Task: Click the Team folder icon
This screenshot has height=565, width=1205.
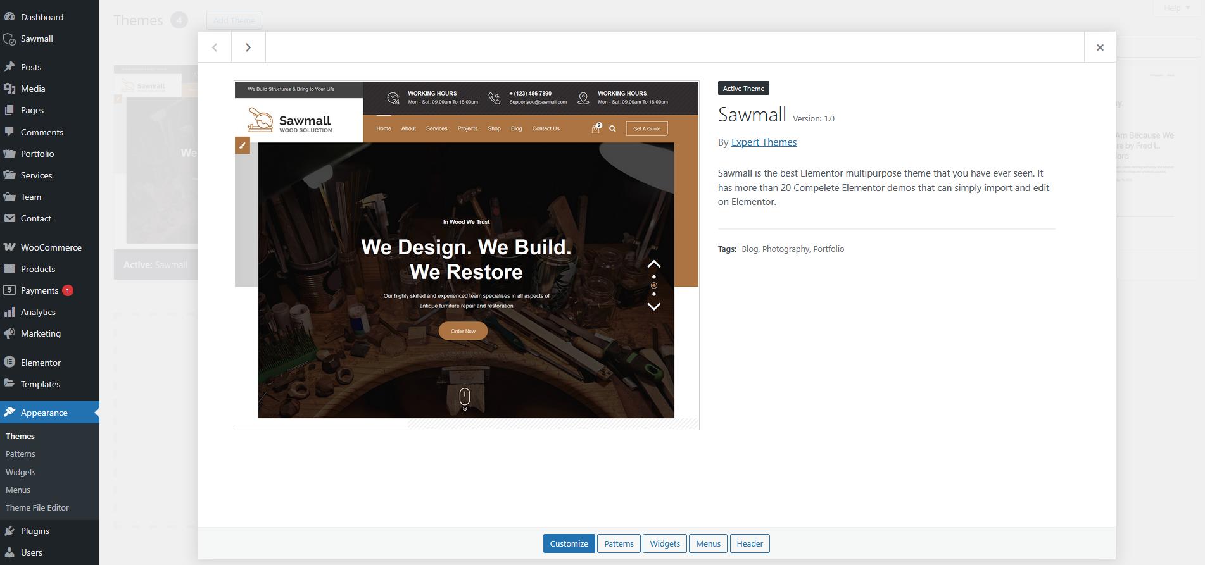Action: click(9, 197)
